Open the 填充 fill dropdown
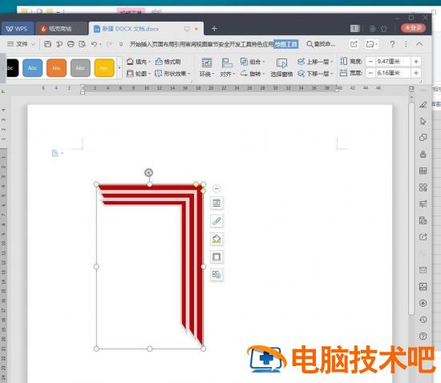Image resolution: width=441 pixels, height=383 pixels. pyautogui.click(x=139, y=62)
